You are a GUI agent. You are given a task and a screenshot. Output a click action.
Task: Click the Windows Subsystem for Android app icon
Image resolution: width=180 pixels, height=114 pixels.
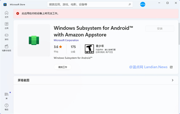[34, 40]
